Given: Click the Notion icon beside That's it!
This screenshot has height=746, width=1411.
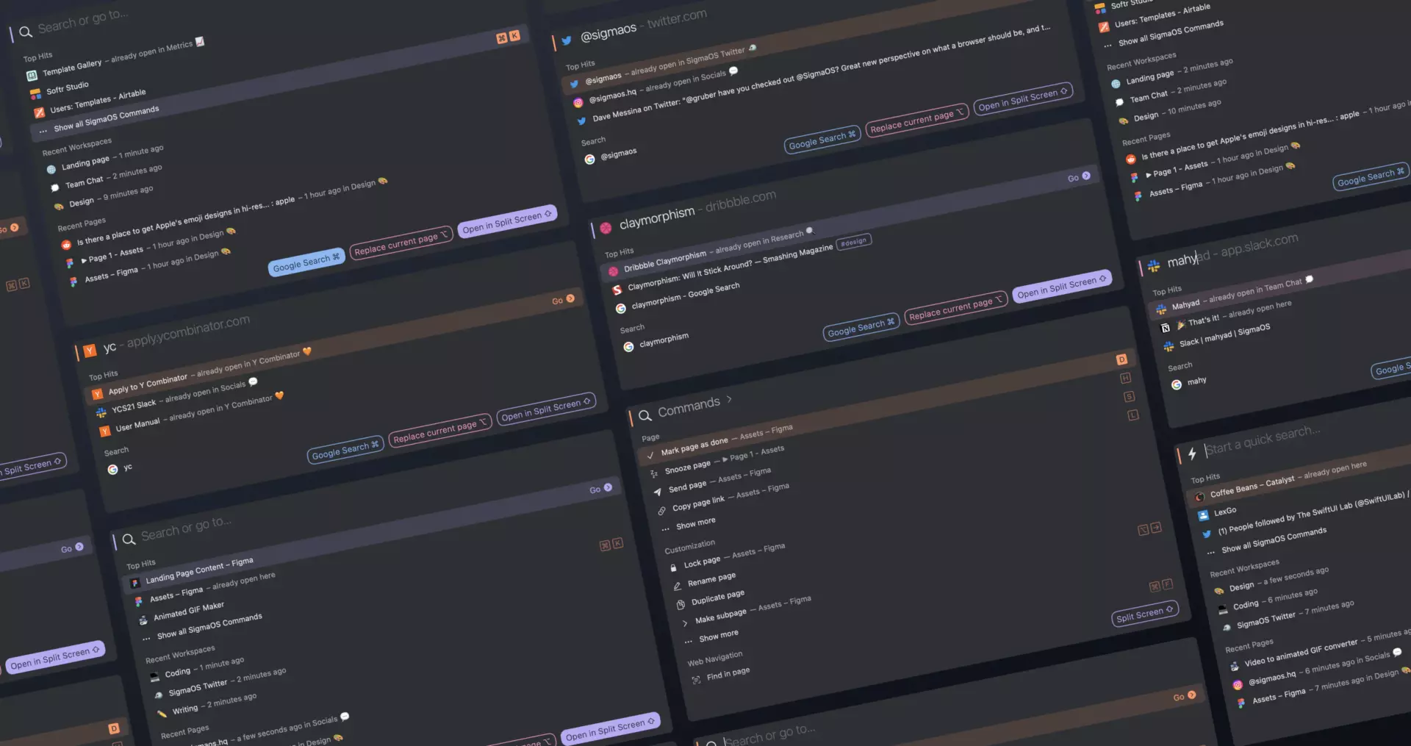Looking at the screenshot, I should click(x=1166, y=328).
